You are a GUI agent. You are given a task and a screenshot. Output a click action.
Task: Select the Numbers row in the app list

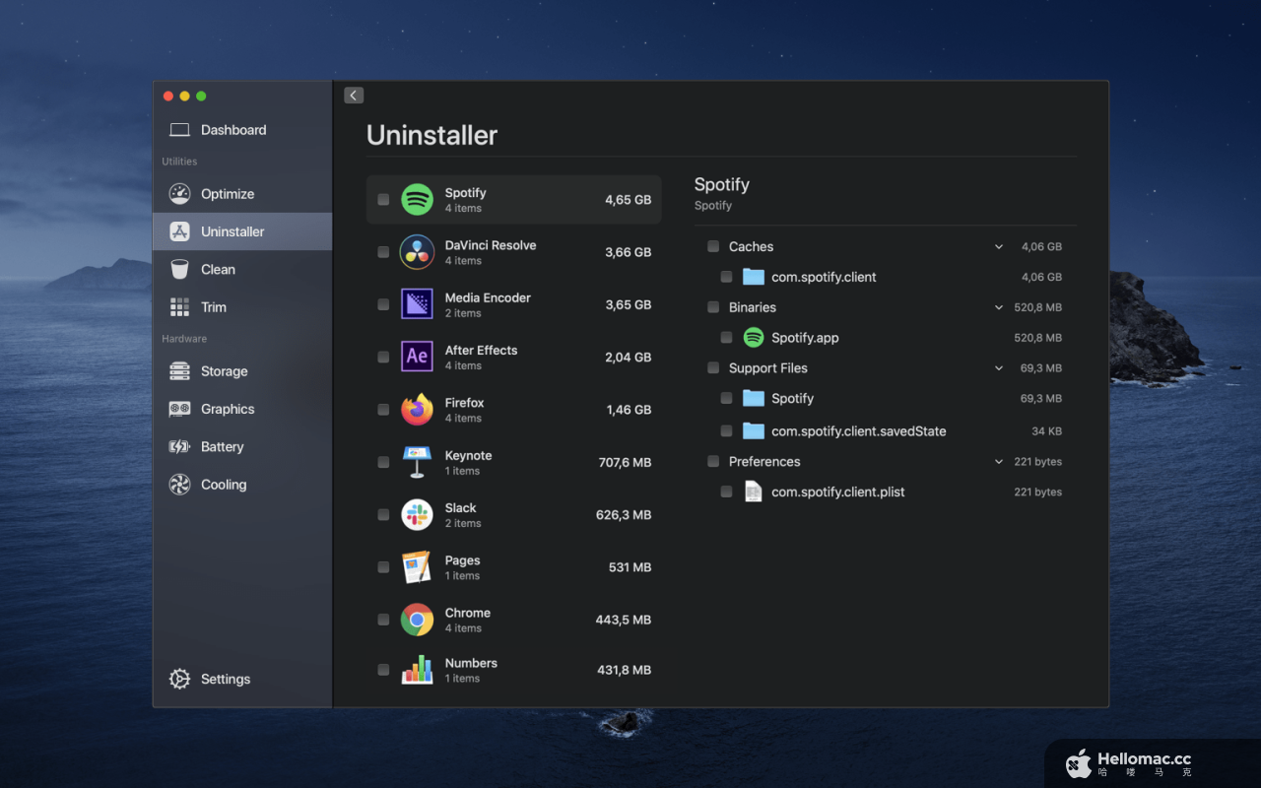514,670
